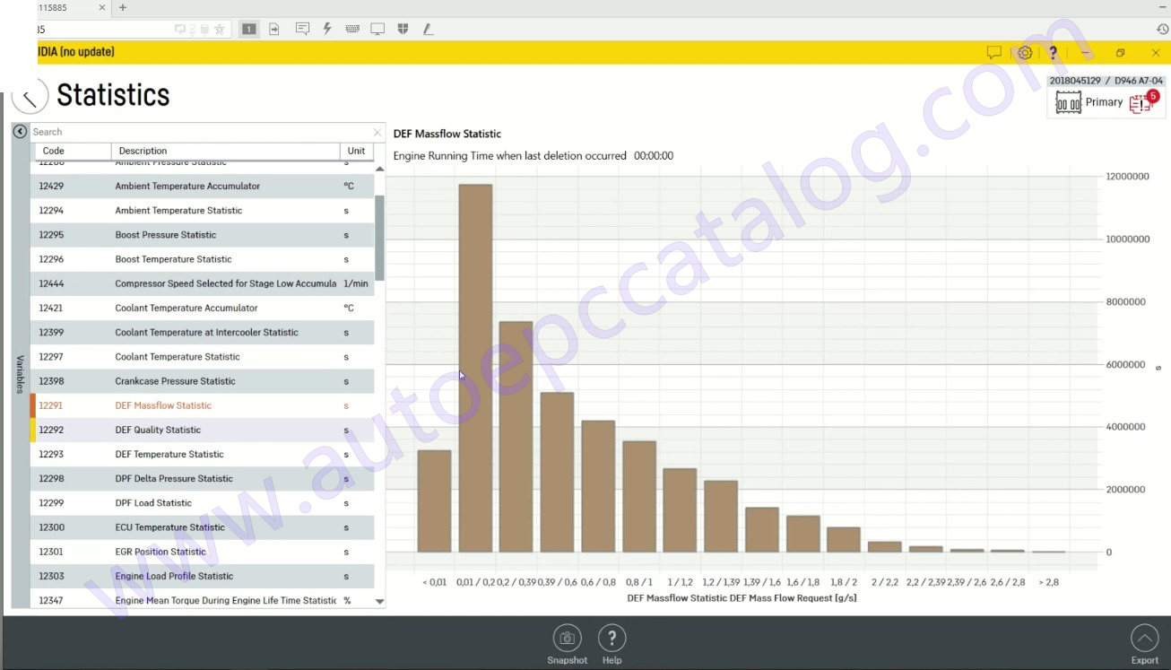The height and width of the screenshot is (670, 1171).
Task: Click the question mark in yellow header
Action: (1053, 53)
